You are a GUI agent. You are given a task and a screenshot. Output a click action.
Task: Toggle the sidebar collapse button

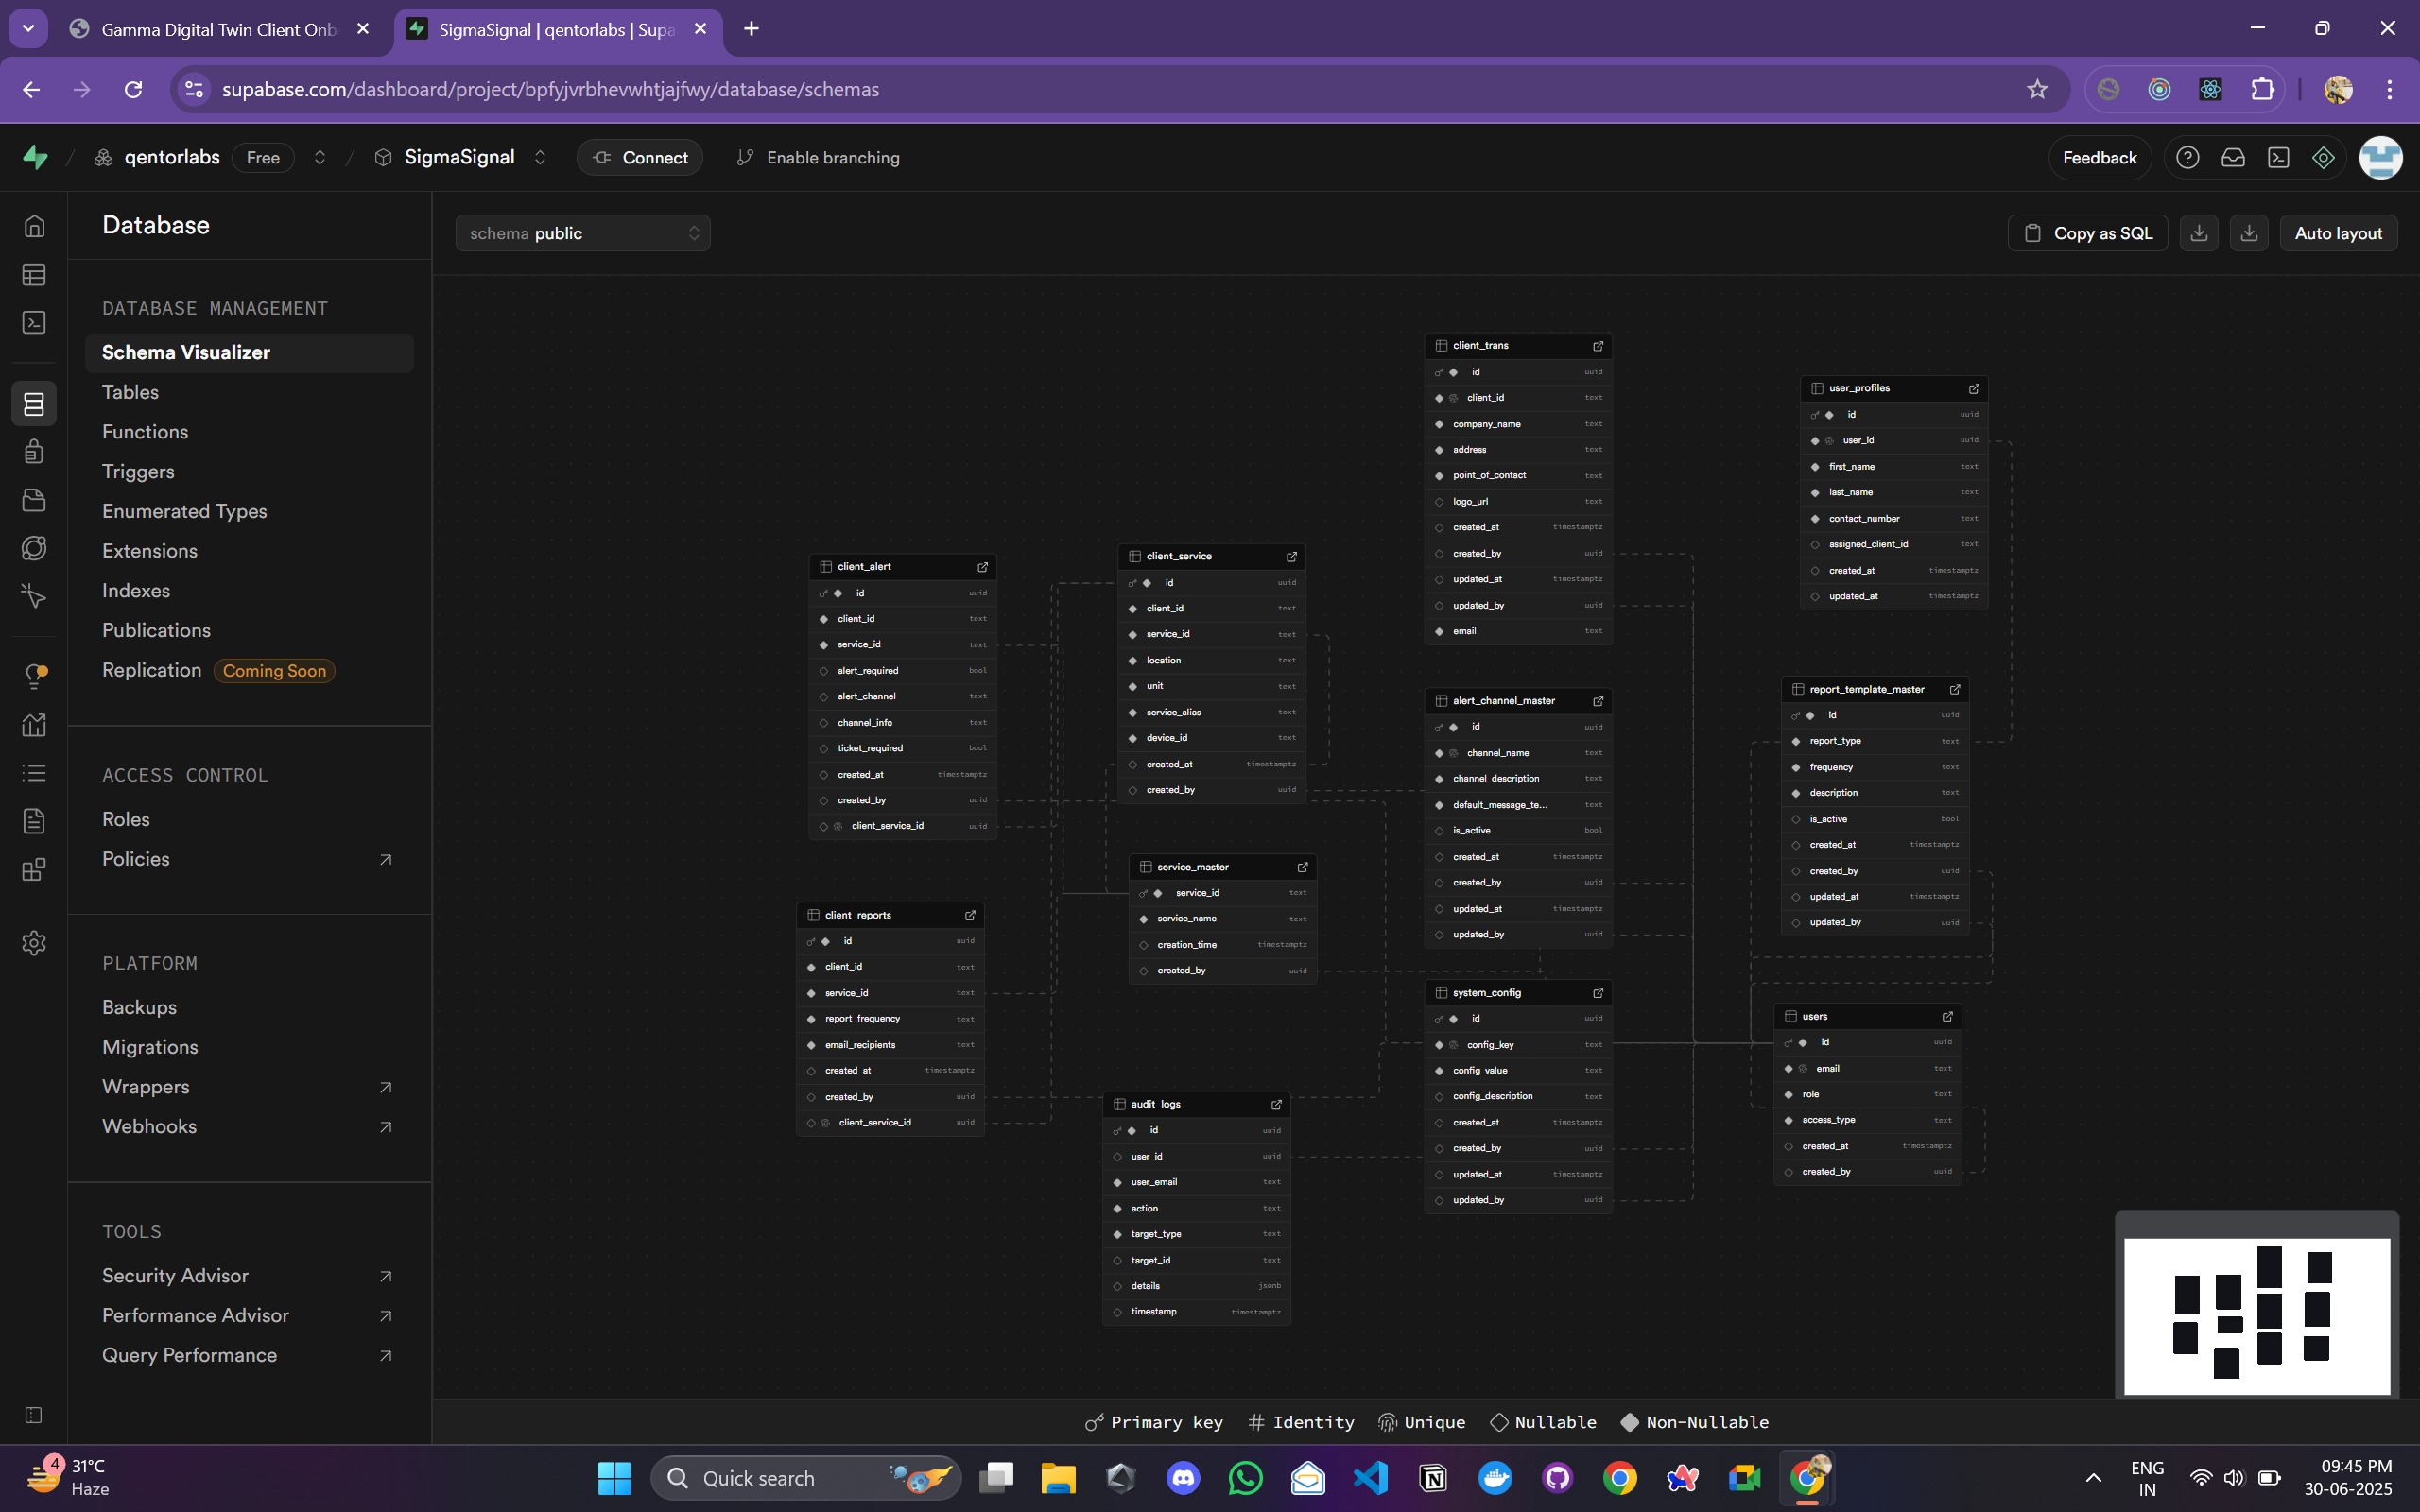(34, 1415)
